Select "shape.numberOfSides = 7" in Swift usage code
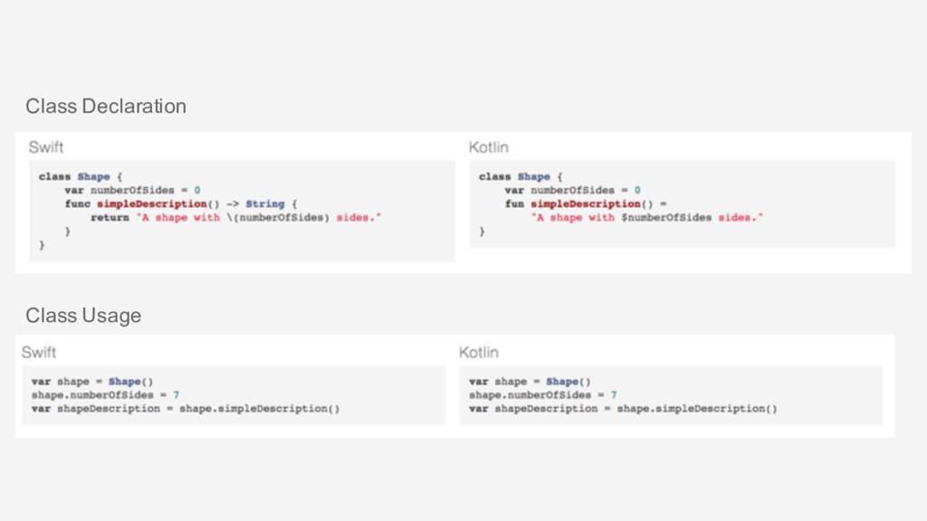Viewport: 927px width, 521px height. pyautogui.click(x=105, y=395)
